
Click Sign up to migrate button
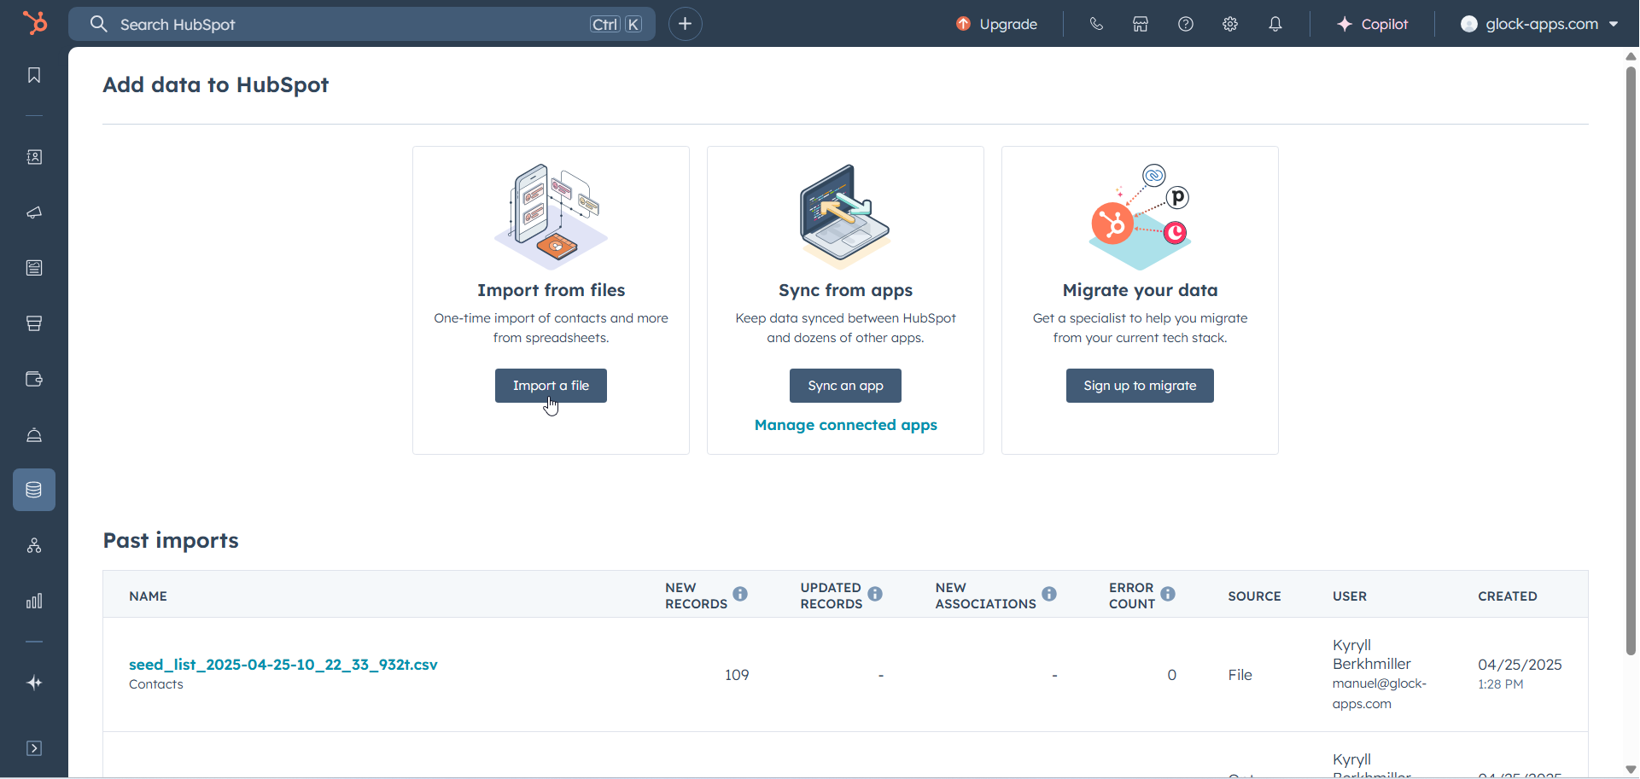click(1140, 386)
